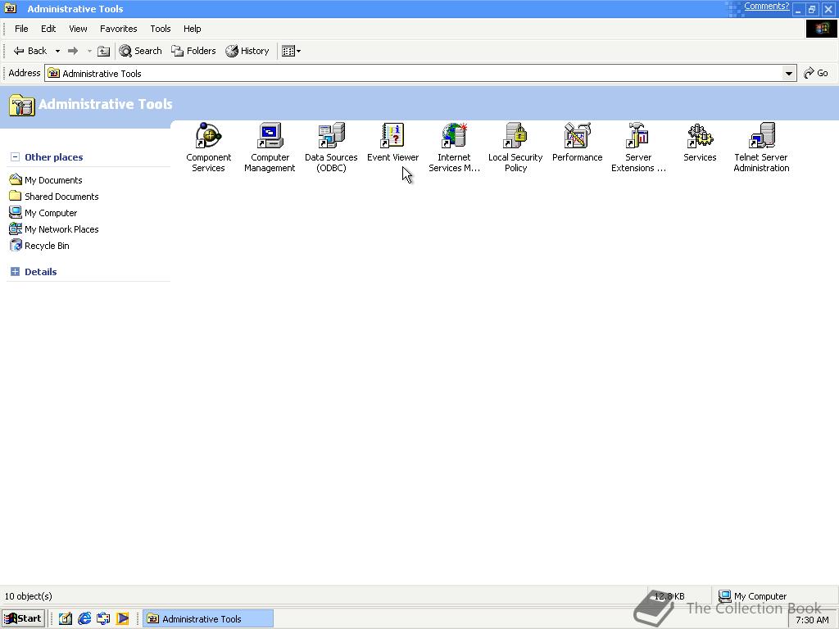Launch Outlook Express from Quick Launch

click(x=103, y=619)
